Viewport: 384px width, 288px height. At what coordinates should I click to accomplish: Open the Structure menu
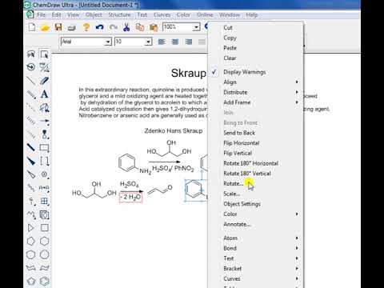pos(119,15)
